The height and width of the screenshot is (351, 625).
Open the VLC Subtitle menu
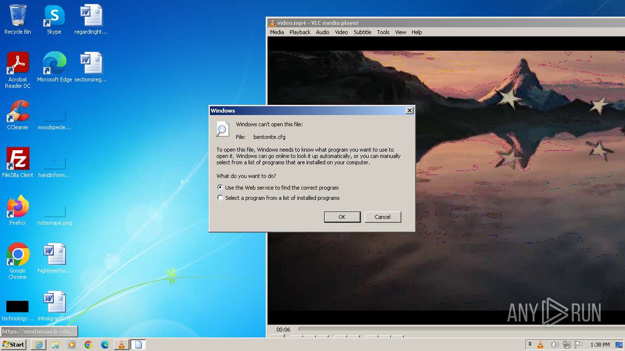point(362,32)
